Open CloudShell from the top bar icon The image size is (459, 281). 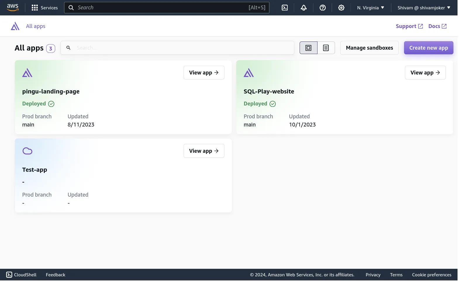pos(284,8)
